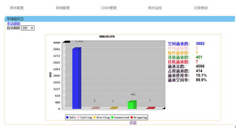Open the 网络配置 menu
The width and height of the screenshot is (236, 128).
click(x=63, y=8)
